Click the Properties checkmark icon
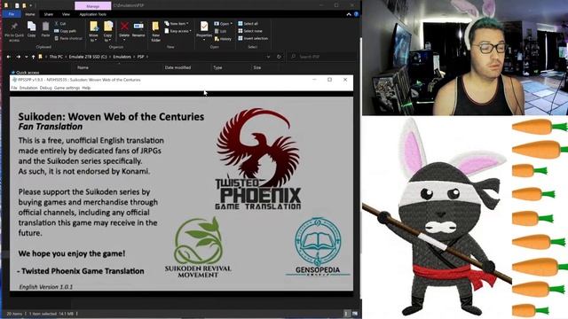568x319 pixels. [204, 27]
